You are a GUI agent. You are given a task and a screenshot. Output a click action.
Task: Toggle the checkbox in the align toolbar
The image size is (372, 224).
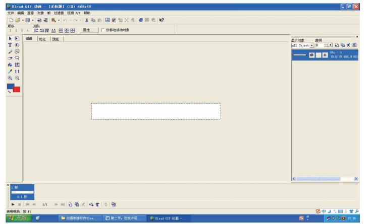103,30
